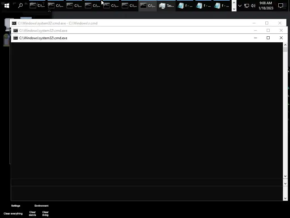Open system menu icon of r.cmd window
Screen dimensions: 290x218
(x=14, y=23)
